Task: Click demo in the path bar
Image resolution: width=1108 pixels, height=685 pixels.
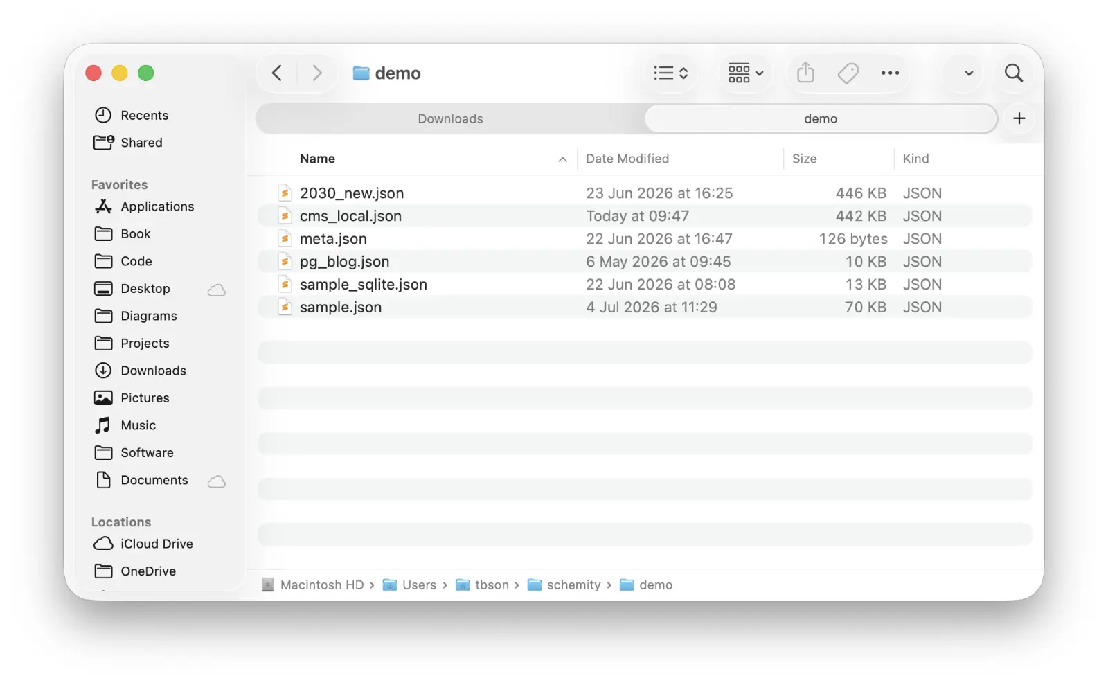Action: point(646,585)
